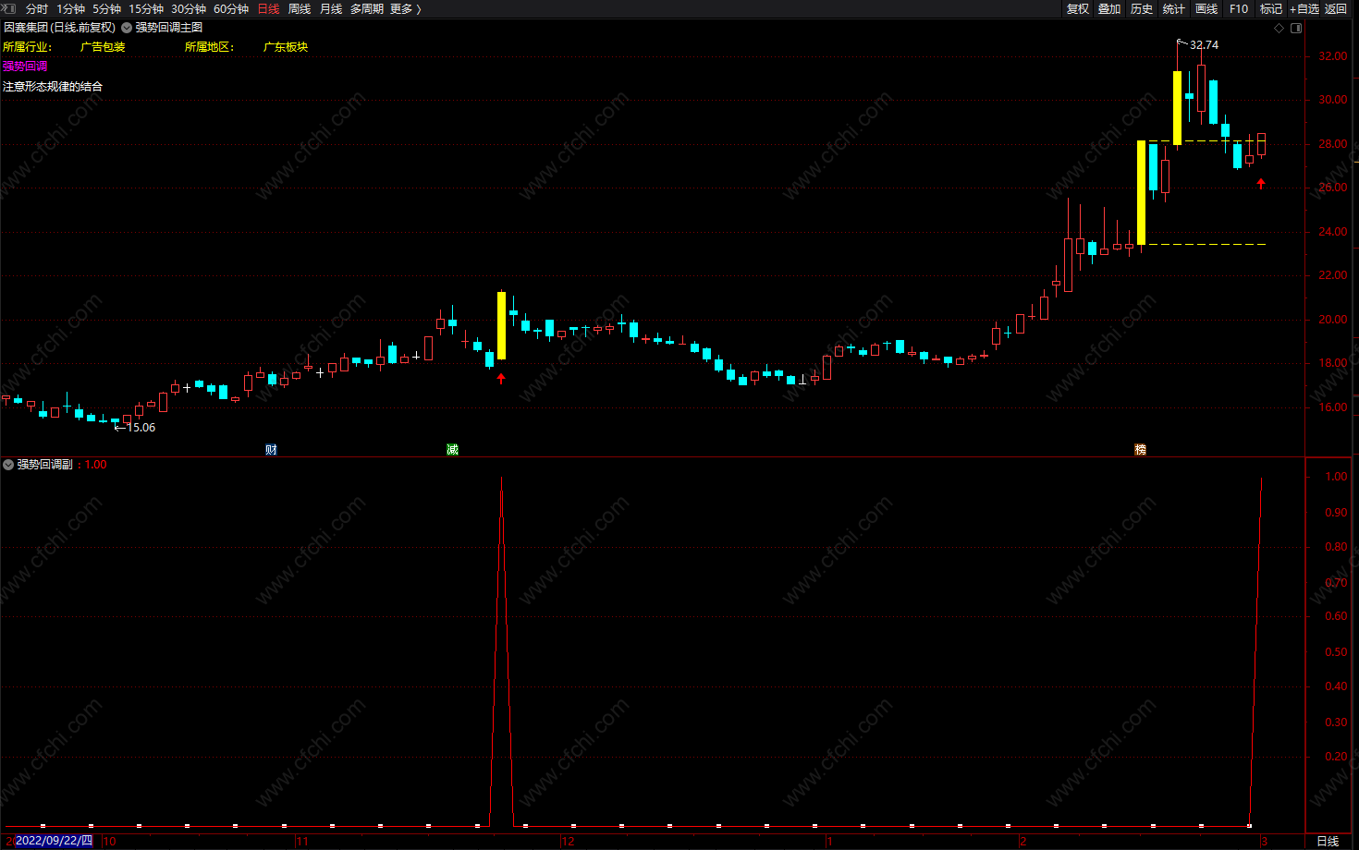1359x850 pixels.
Task: Click the stock title 因赛集团 (日线.前复权)
Action: click(59, 28)
